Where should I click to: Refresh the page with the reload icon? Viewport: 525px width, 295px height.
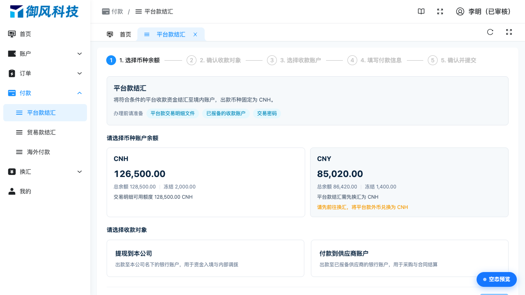point(490,32)
